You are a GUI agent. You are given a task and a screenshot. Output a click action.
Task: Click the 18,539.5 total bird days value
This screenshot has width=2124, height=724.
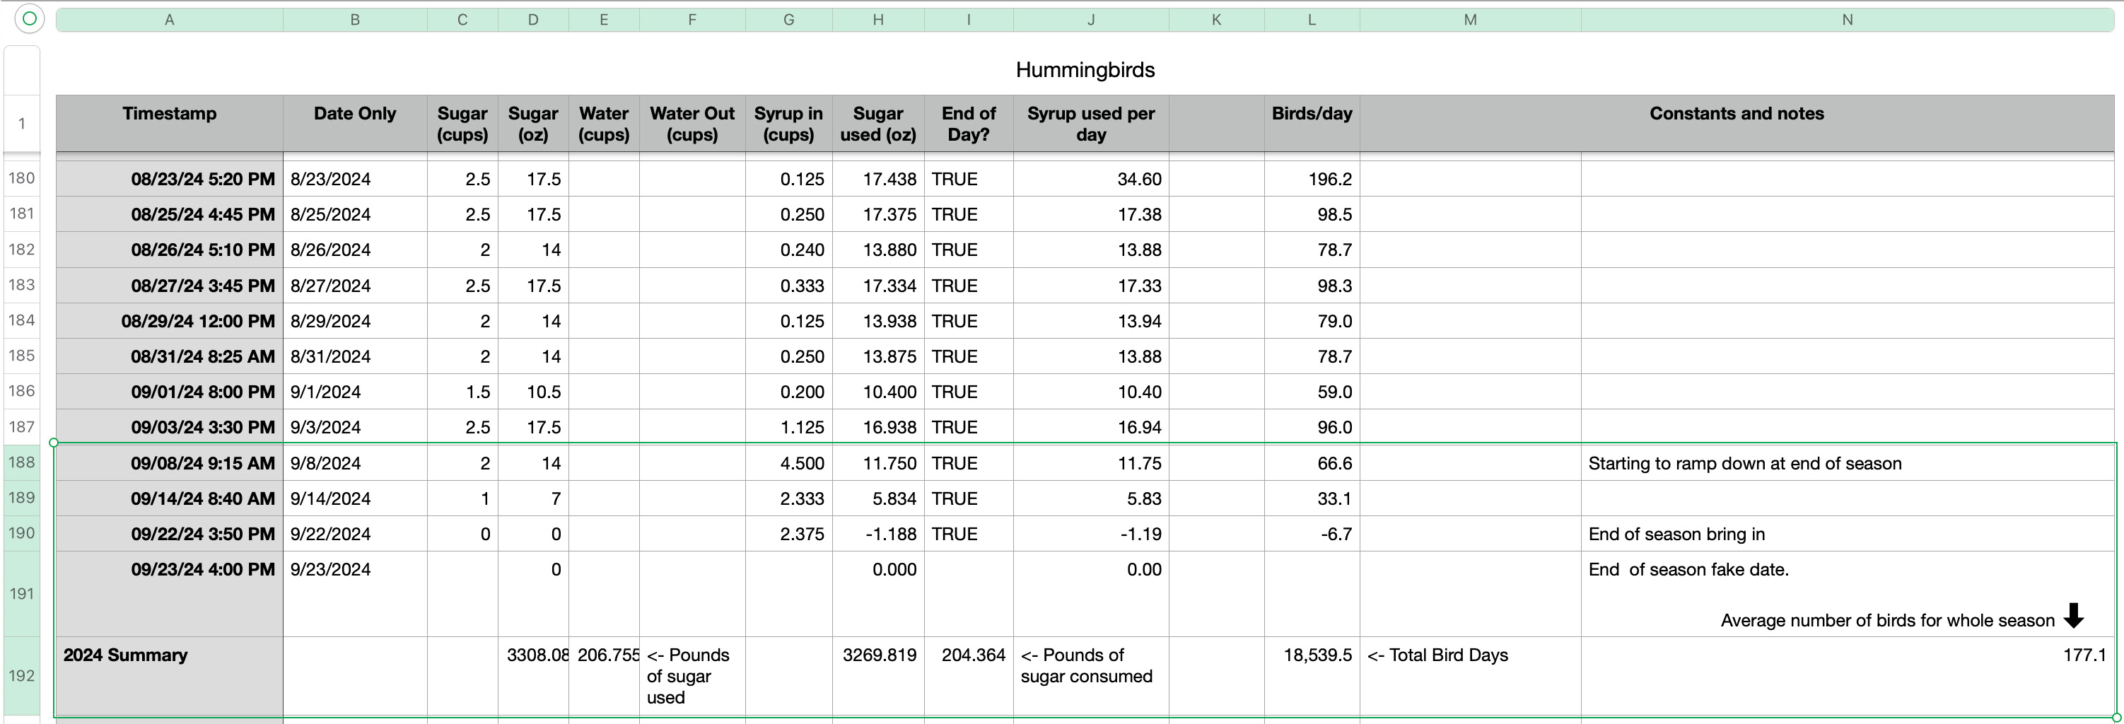click(1317, 655)
